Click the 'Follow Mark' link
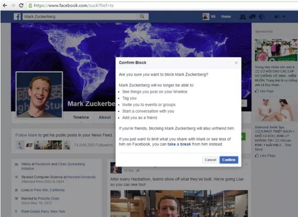 point(26,135)
